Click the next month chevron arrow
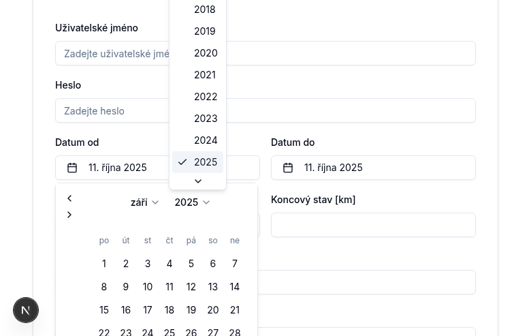The image size is (531, 336). click(69, 215)
